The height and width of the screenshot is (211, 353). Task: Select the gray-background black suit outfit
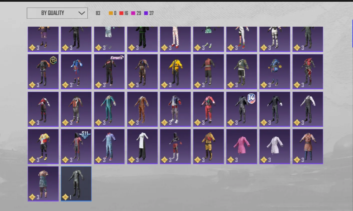click(76, 184)
